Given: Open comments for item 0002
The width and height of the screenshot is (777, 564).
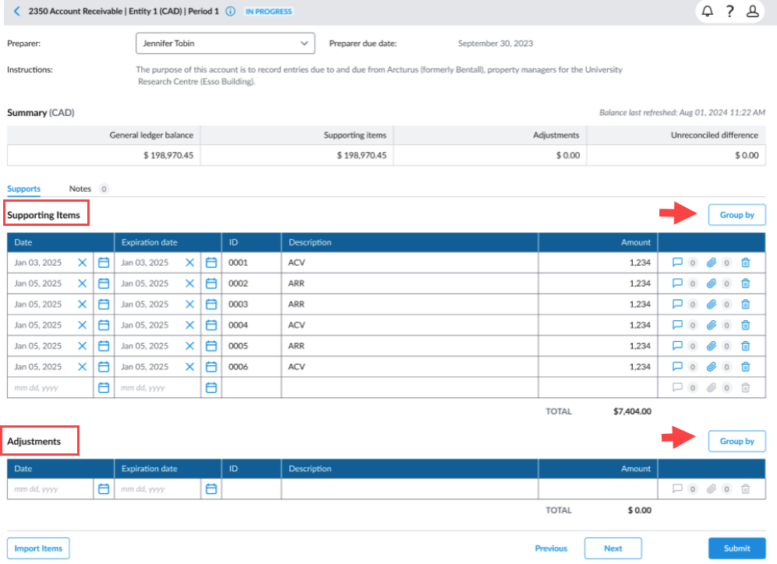Looking at the screenshot, I should click(x=676, y=284).
